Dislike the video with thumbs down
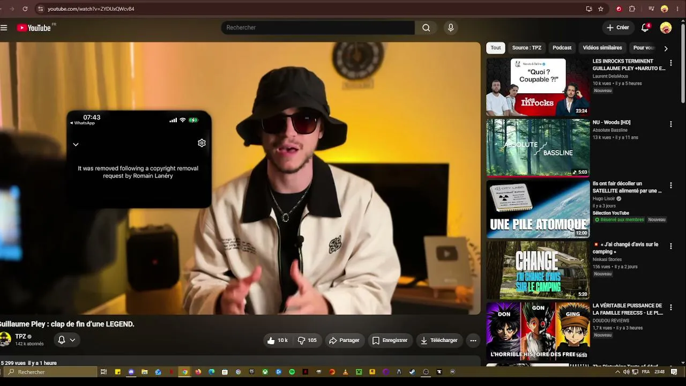The height and width of the screenshot is (386, 686). (x=308, y=340)
